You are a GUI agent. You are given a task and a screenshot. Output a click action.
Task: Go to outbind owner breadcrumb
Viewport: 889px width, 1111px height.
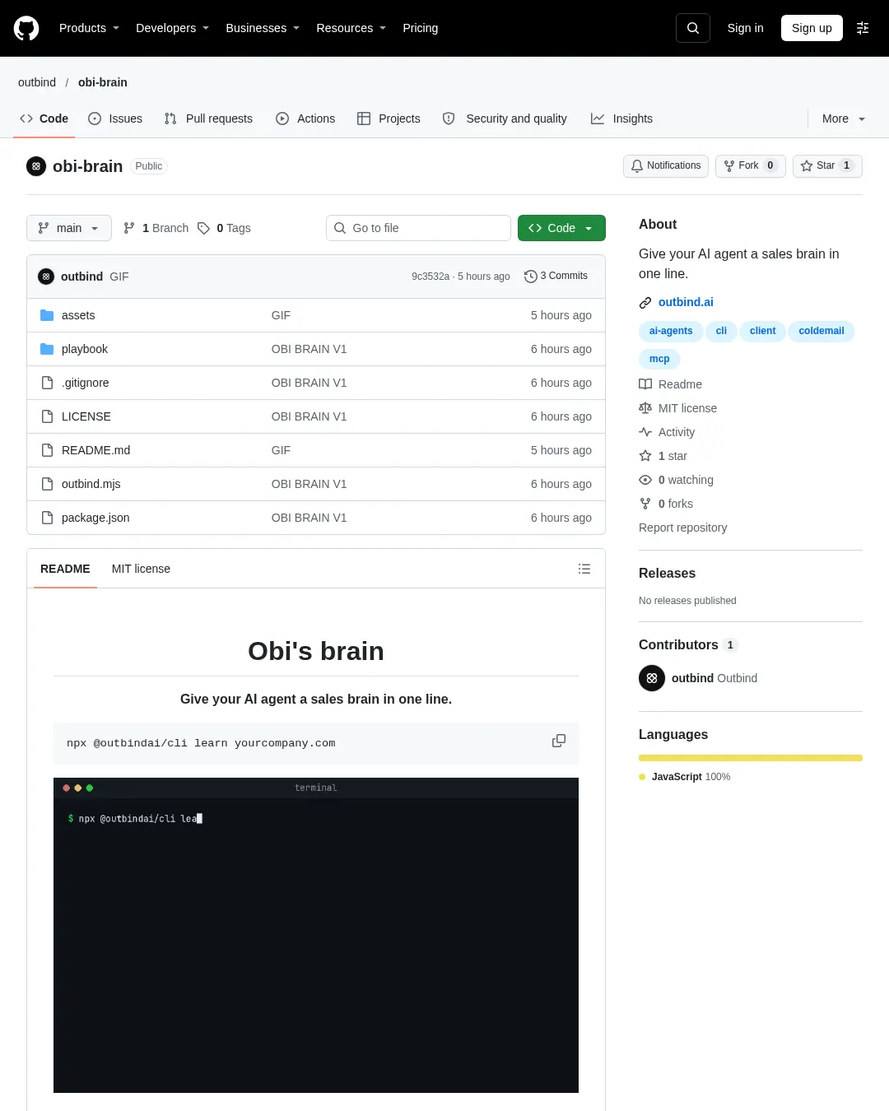point(37,82)
